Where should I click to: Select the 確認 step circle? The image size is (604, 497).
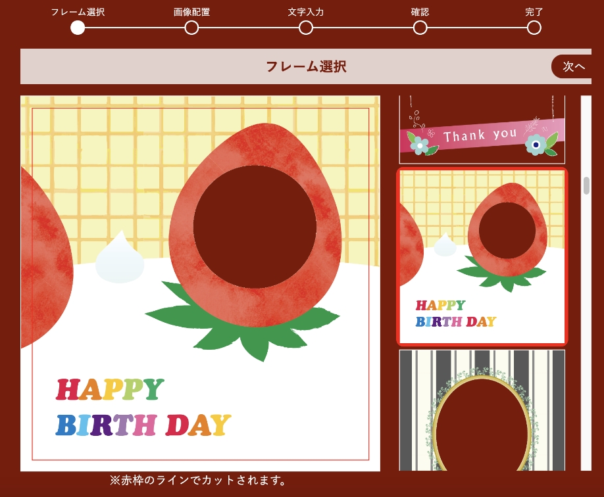[420, 28]
